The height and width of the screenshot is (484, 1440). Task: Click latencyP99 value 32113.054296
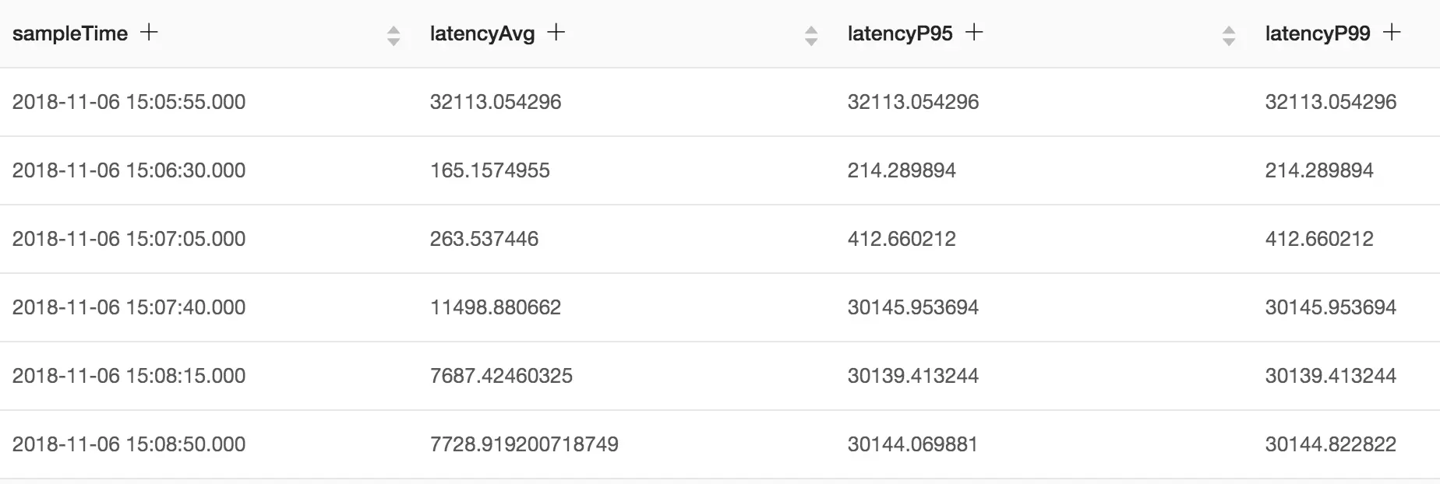1331,102
